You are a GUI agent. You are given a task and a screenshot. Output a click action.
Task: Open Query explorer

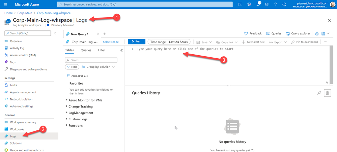pos(298,34)
